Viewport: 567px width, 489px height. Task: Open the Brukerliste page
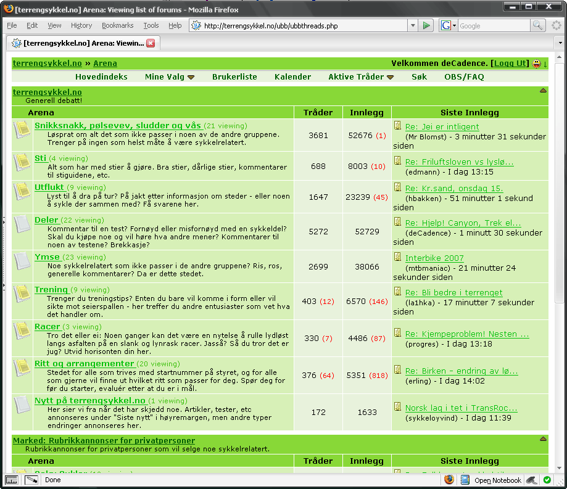click(234, 77)
